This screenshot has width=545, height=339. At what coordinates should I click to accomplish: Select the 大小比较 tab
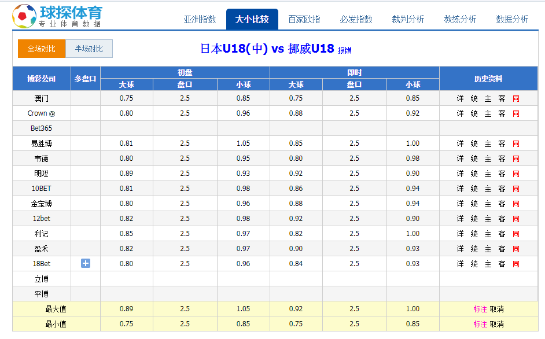tap(252, 20)
